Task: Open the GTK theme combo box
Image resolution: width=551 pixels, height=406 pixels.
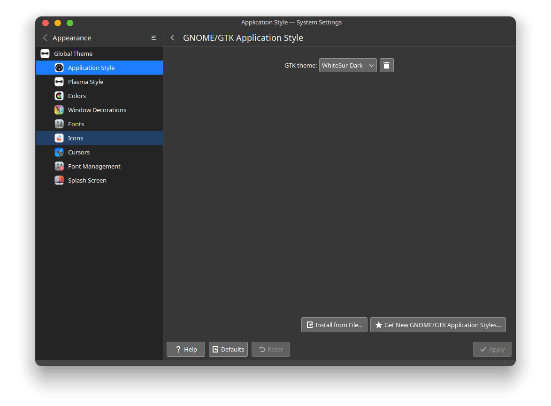Action: tap(347, 65)
